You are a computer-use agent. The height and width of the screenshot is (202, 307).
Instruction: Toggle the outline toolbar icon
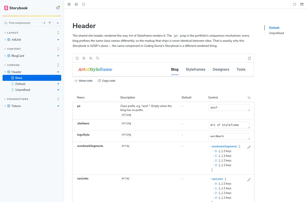[84, 4]
